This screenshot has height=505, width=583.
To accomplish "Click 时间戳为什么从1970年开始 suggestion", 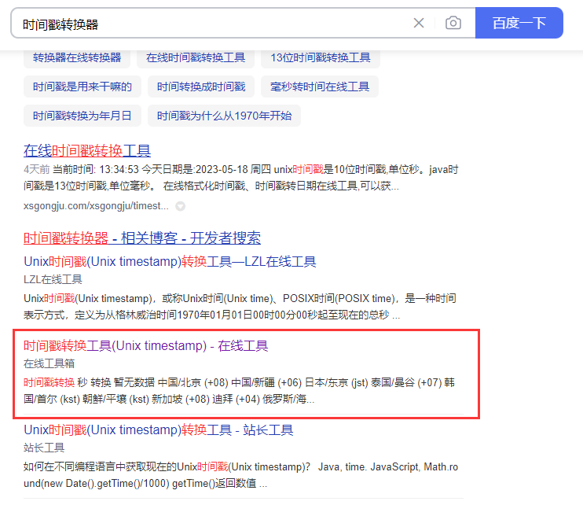I will (224, 116).
